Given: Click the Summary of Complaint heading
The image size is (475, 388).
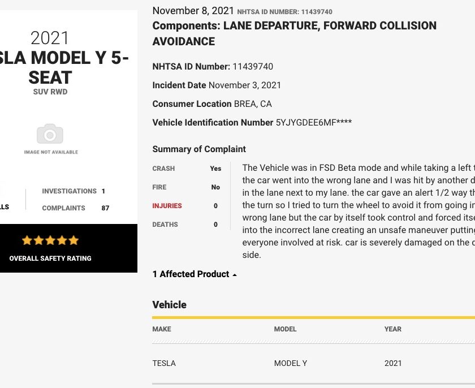Looking at the screenshot, I should click(199, 149).
